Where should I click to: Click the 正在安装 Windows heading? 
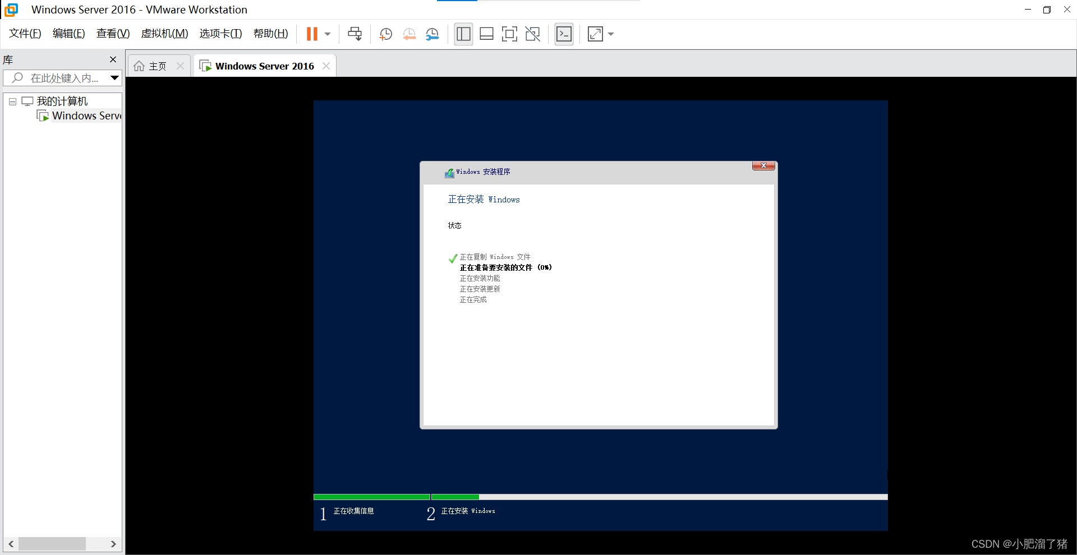tap(484, 199)
